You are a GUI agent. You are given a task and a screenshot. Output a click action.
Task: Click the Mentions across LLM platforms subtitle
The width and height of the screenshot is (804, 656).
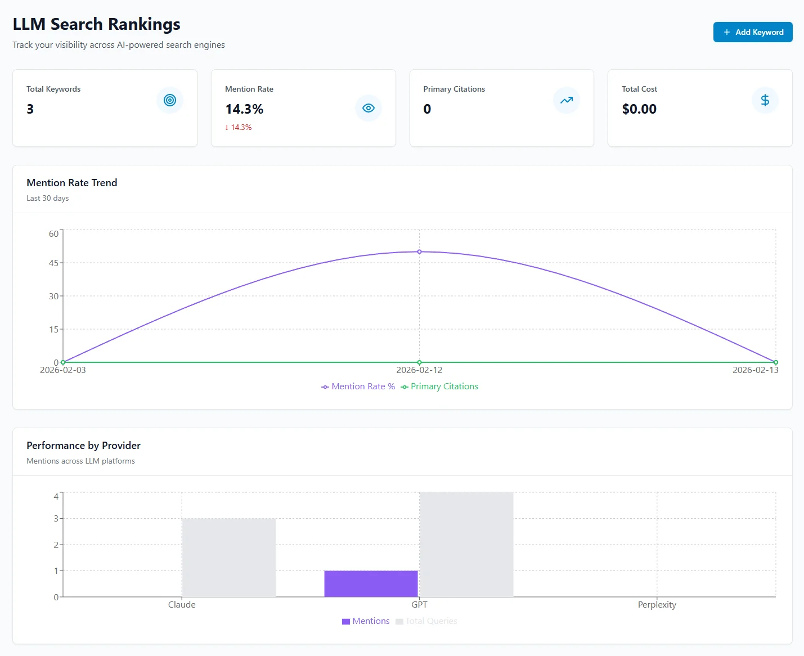[80, 461]
